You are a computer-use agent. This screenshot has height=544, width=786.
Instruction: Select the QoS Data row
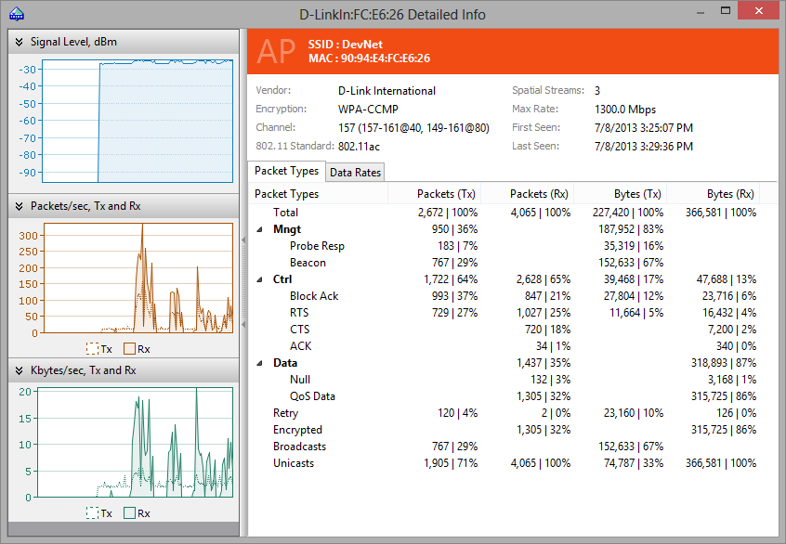click(x=512, y=396)
